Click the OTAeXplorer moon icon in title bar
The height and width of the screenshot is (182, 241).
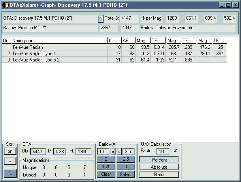click(x=6, y=5)
